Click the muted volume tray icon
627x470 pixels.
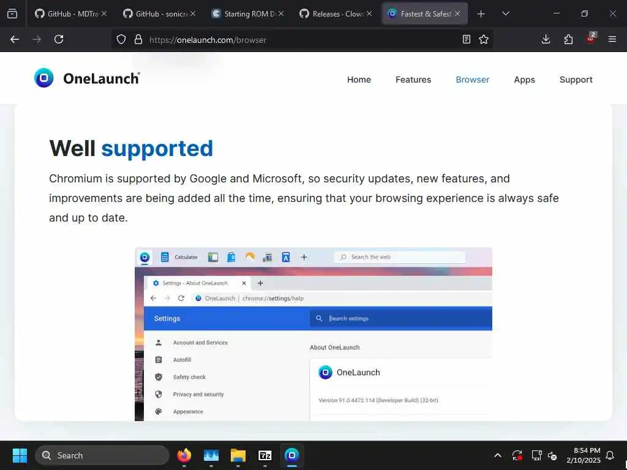tap(553, 455)
